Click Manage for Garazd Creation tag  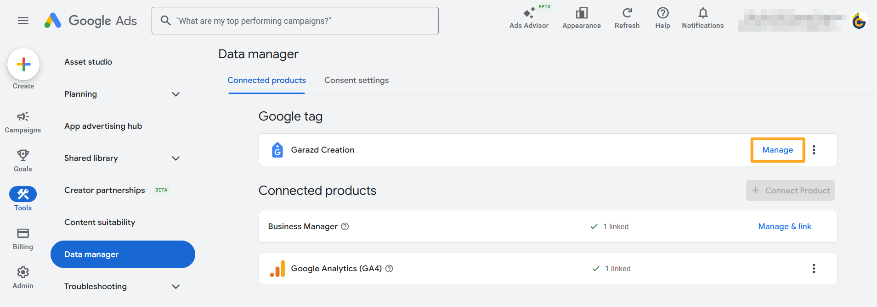pyautogui.click(x=777, y=150)
